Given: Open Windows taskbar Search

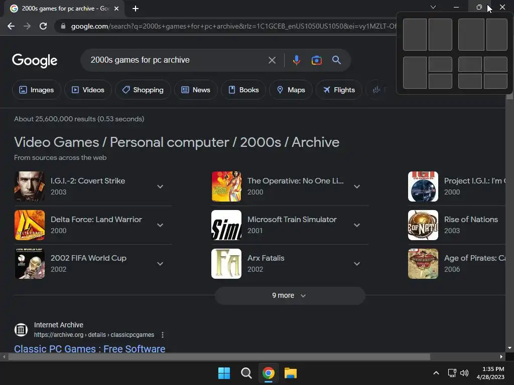Looking at the screenshot, I should (246, 373).
